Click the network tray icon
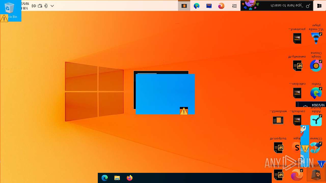This screenshot has width=326, height=183. coord(40,6)
